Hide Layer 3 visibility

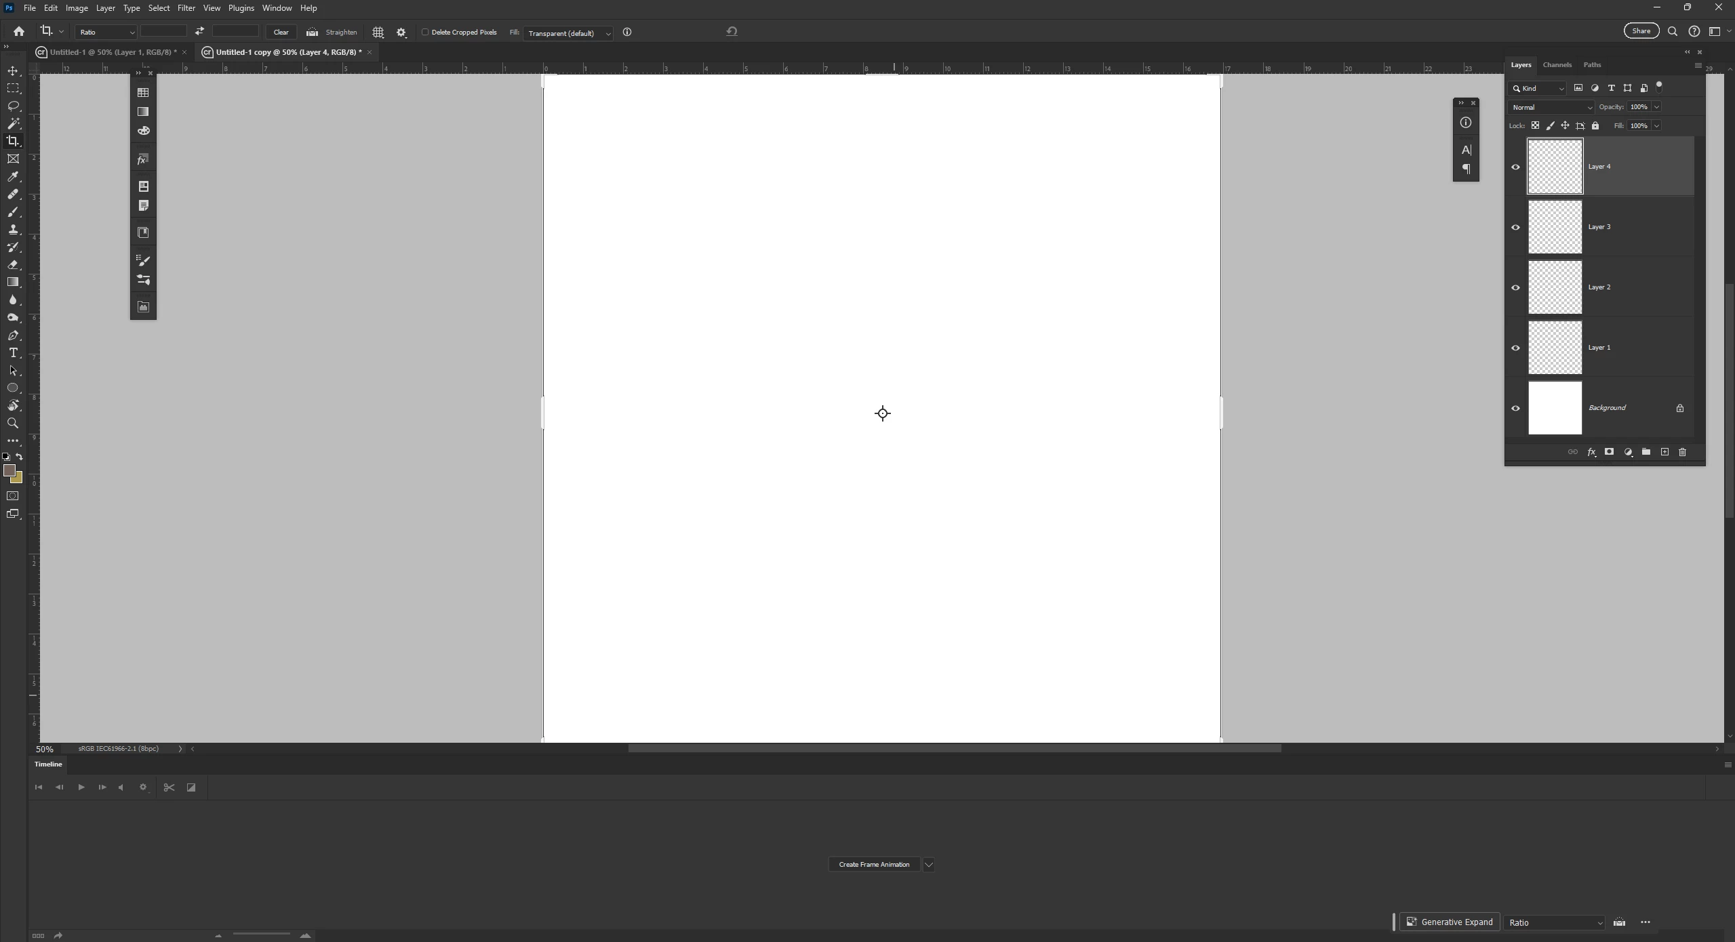click(x=1515, y=227)
